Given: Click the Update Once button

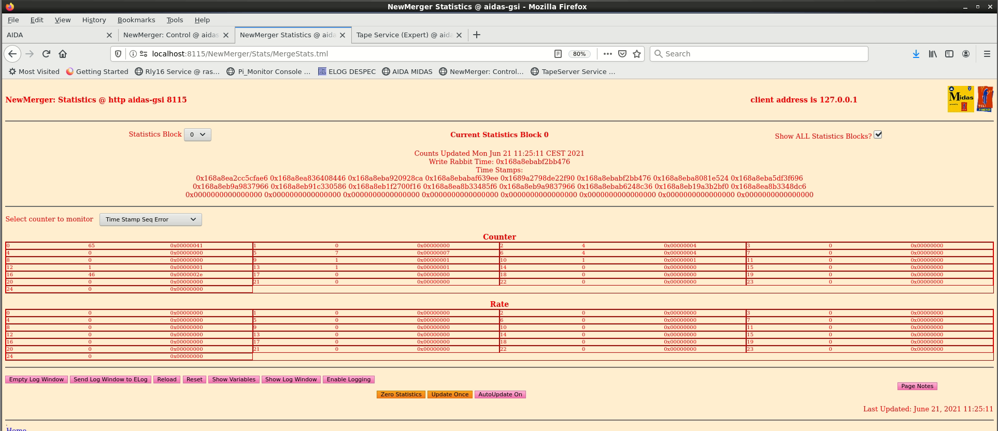Looking at the screenshot, I should click(x=449, y=394).
